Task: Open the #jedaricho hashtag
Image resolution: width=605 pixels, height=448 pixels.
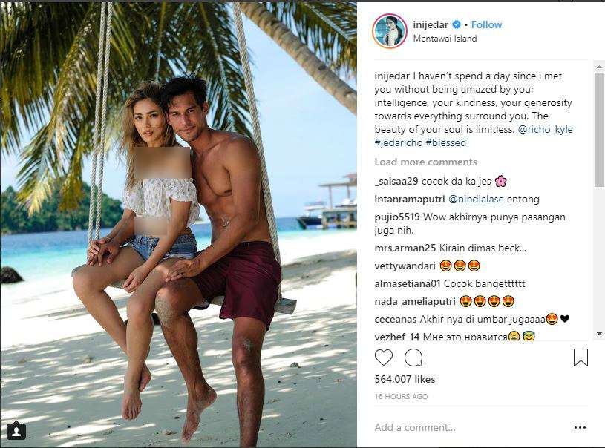Action: 399,142
